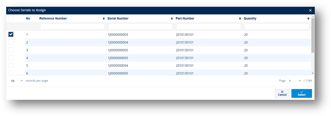Check the checkbox for serial 1J0000000004

pos(11,42)
